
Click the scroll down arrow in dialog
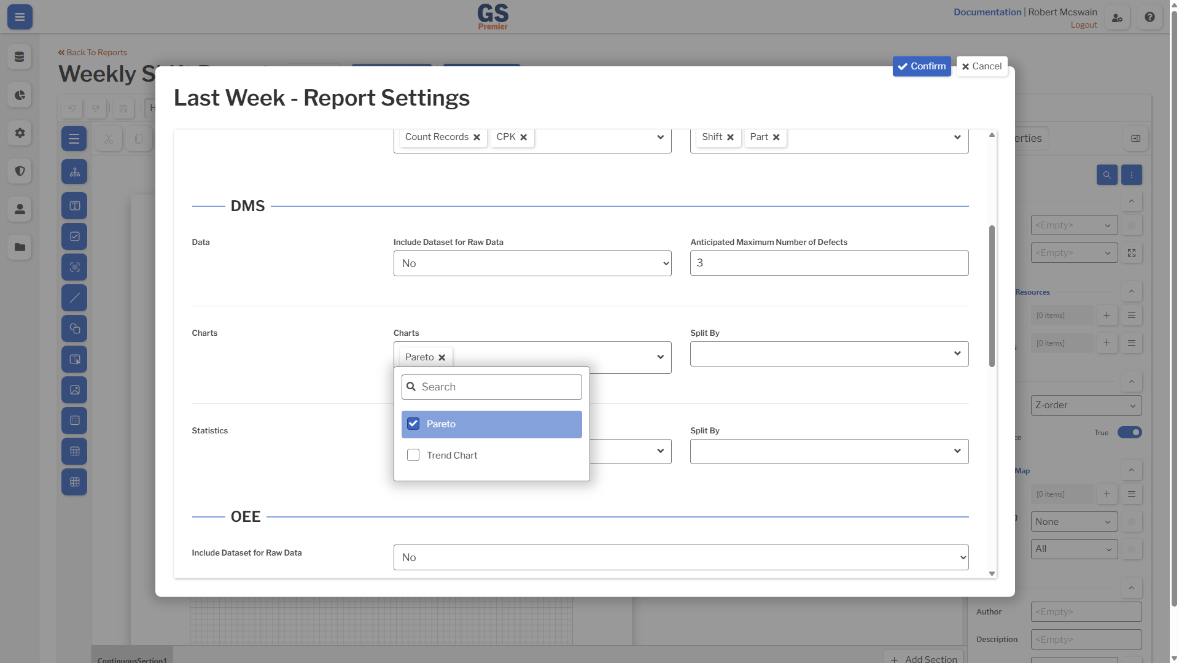[x=992, y=574]
